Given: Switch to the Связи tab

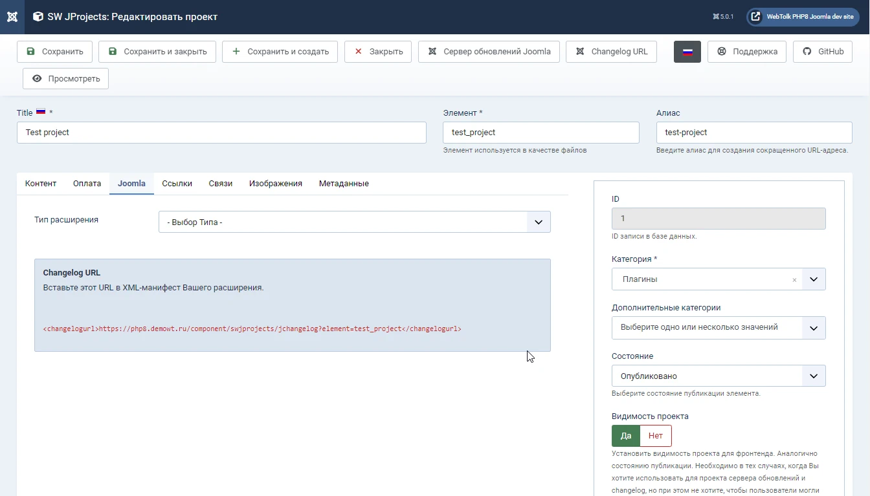Looking at the screenshot, I should tap(221, 184).
